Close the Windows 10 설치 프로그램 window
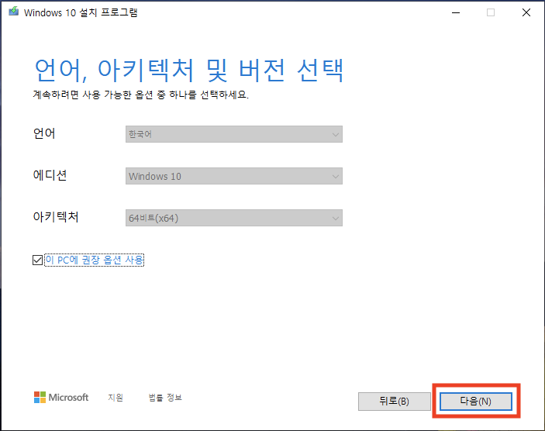545x431 pixels. (526, 12)
